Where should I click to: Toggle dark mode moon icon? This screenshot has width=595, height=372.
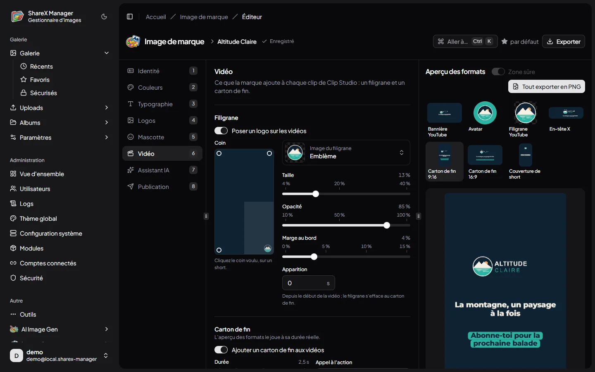(104, 17)
